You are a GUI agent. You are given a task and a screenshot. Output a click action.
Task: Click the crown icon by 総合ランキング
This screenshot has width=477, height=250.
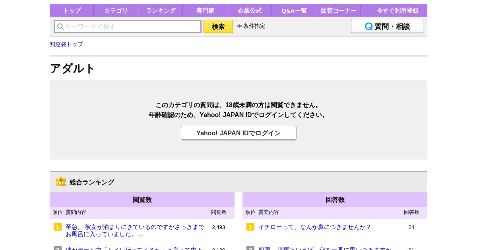tap(61, 181)
